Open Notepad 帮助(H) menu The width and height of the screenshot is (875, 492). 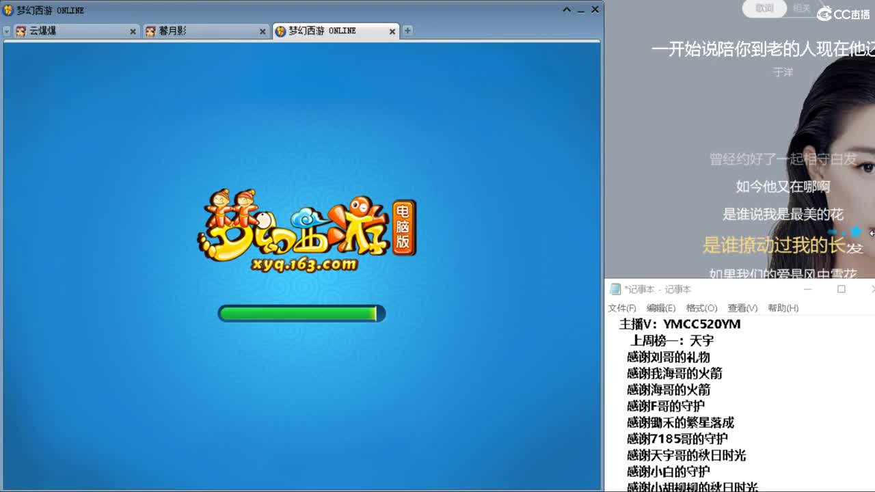[x=783, y=308]
